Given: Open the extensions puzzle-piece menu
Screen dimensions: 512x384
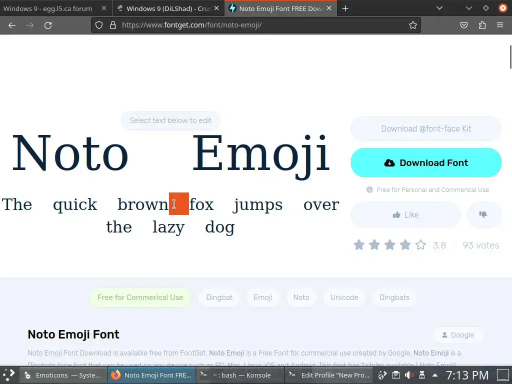Looking at the screenshot, I should 482,25.
